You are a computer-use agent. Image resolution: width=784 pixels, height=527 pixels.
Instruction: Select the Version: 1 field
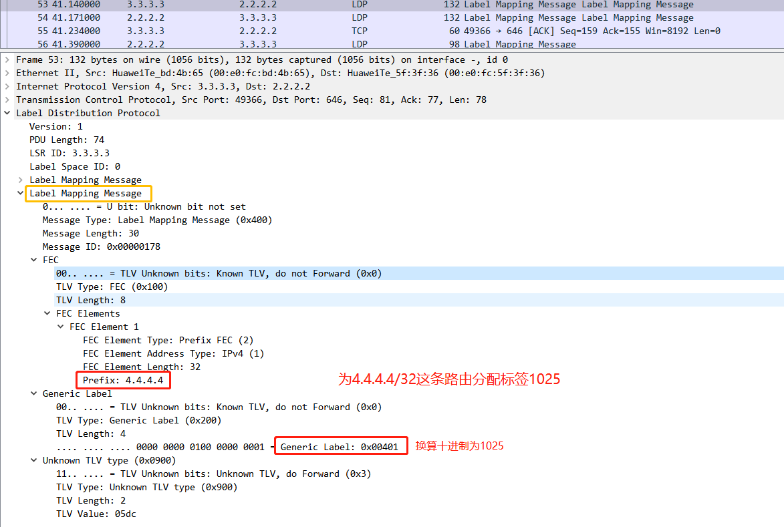click(55, 126)
